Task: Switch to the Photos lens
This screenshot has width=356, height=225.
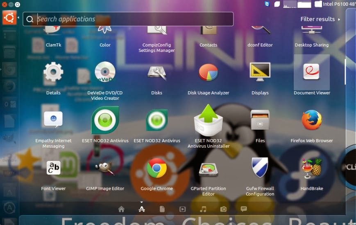Action: click(x=223, y=209)
